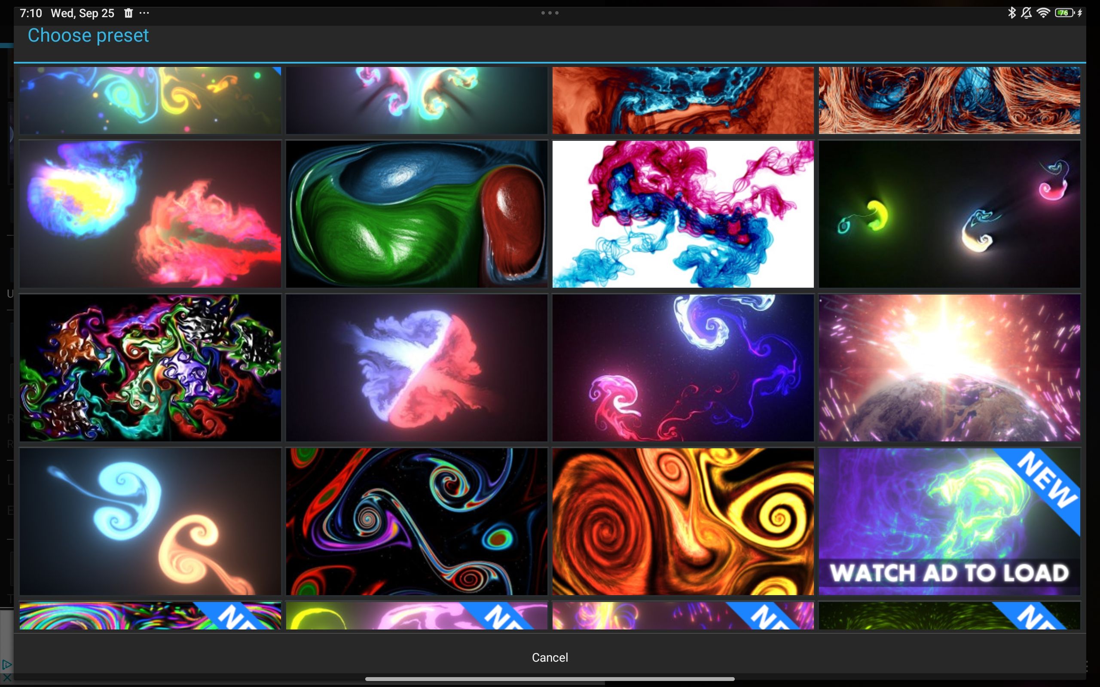Image resolution: width=1100 pixels, height=687 pixels.
Task: Tap the trash notification icon in status bar
Action: (128, 13)
